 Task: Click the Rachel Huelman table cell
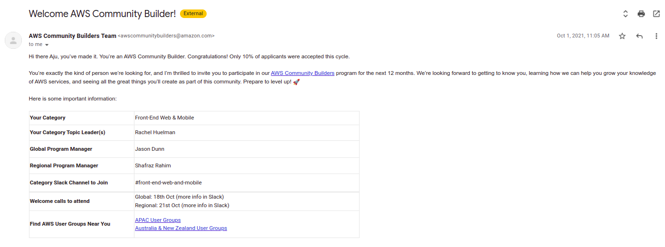[x=155, y=132]
